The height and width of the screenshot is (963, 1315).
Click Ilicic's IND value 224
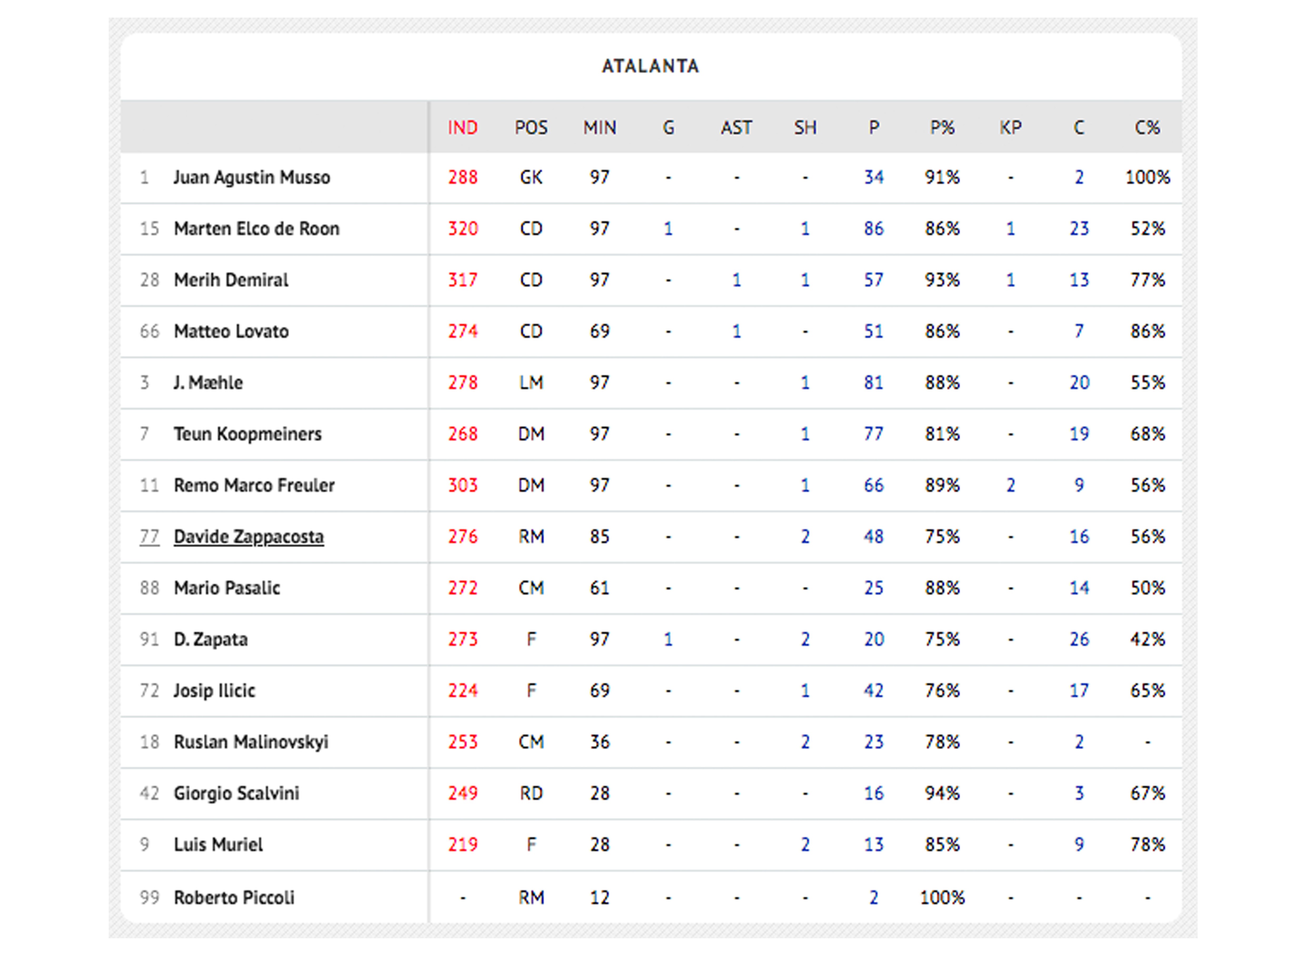point(462,691)
